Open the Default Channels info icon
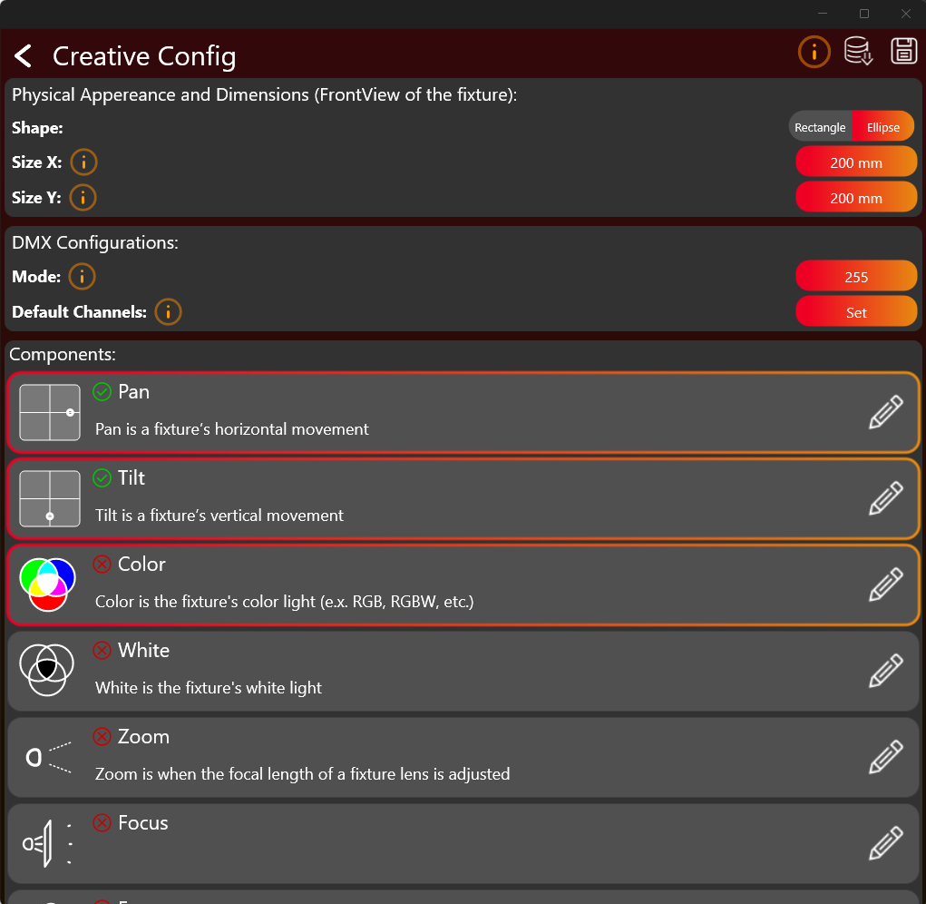926x904 pixels. pos(168,312)
